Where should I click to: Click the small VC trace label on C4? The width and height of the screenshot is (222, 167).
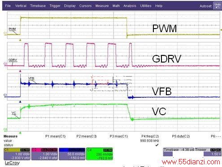tap(14, 113)
